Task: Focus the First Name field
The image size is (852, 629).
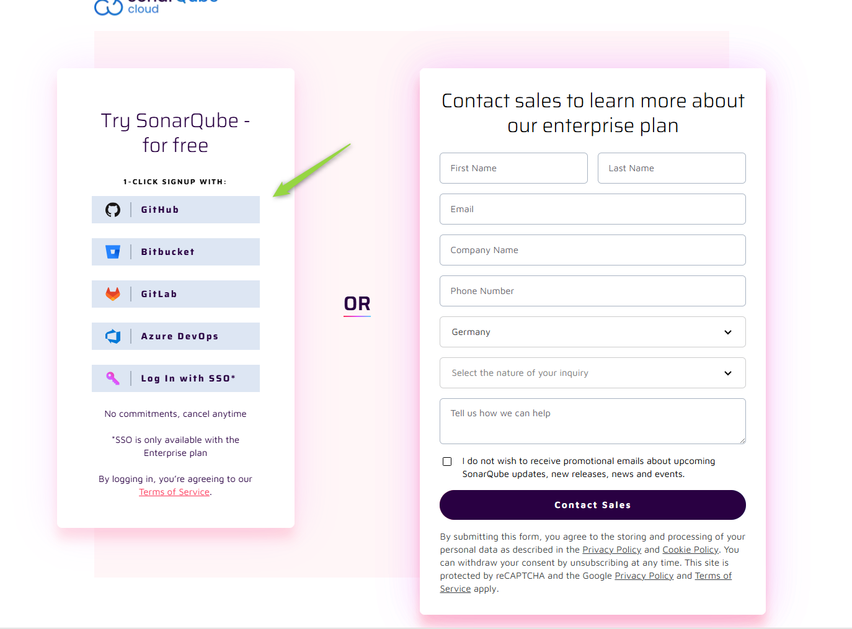Action: 513,168
